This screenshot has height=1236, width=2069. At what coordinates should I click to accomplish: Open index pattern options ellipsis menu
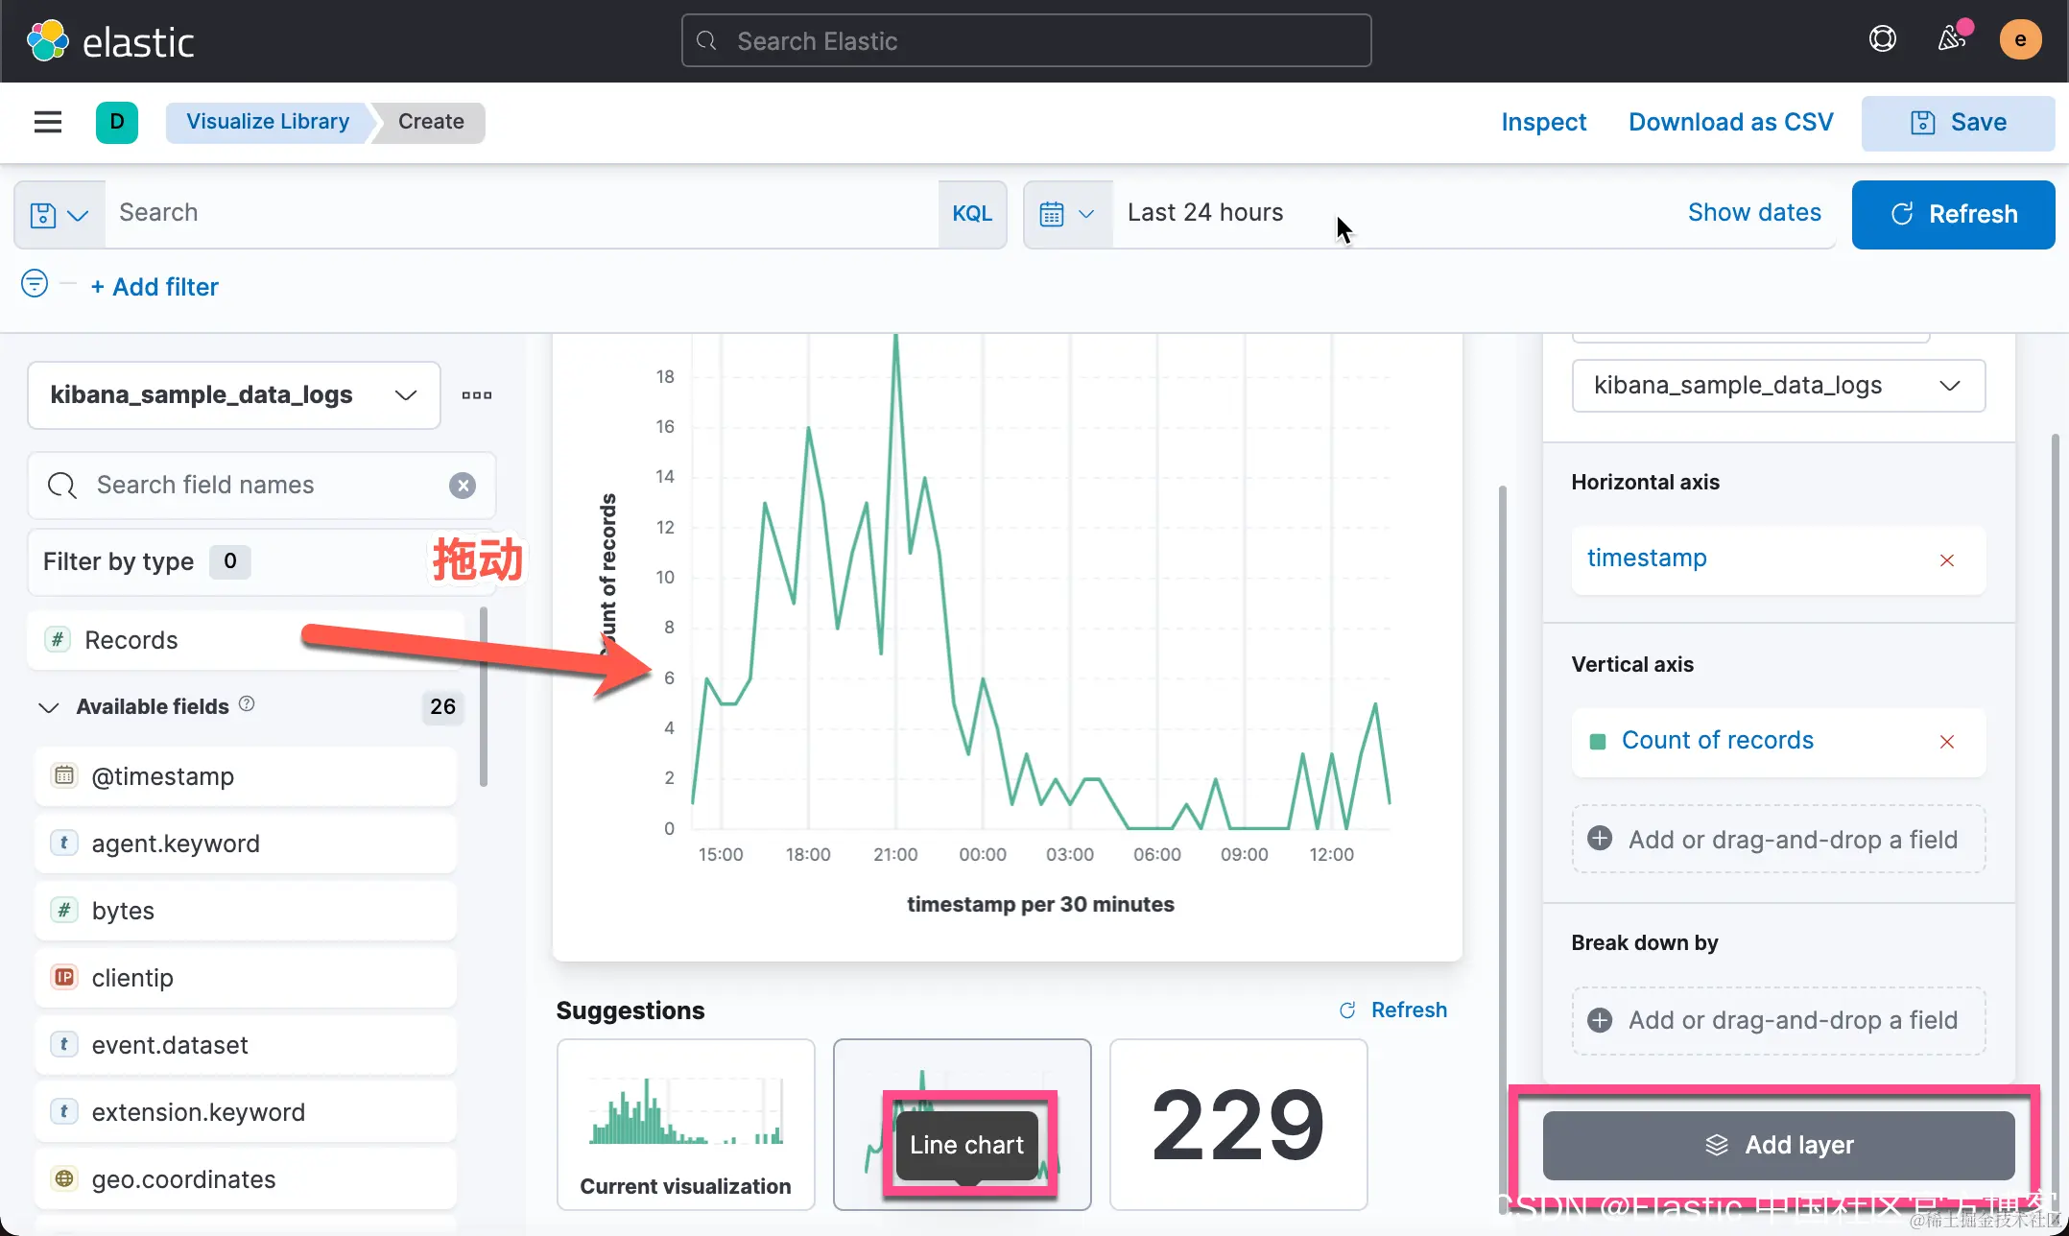[x=476, y=395]
